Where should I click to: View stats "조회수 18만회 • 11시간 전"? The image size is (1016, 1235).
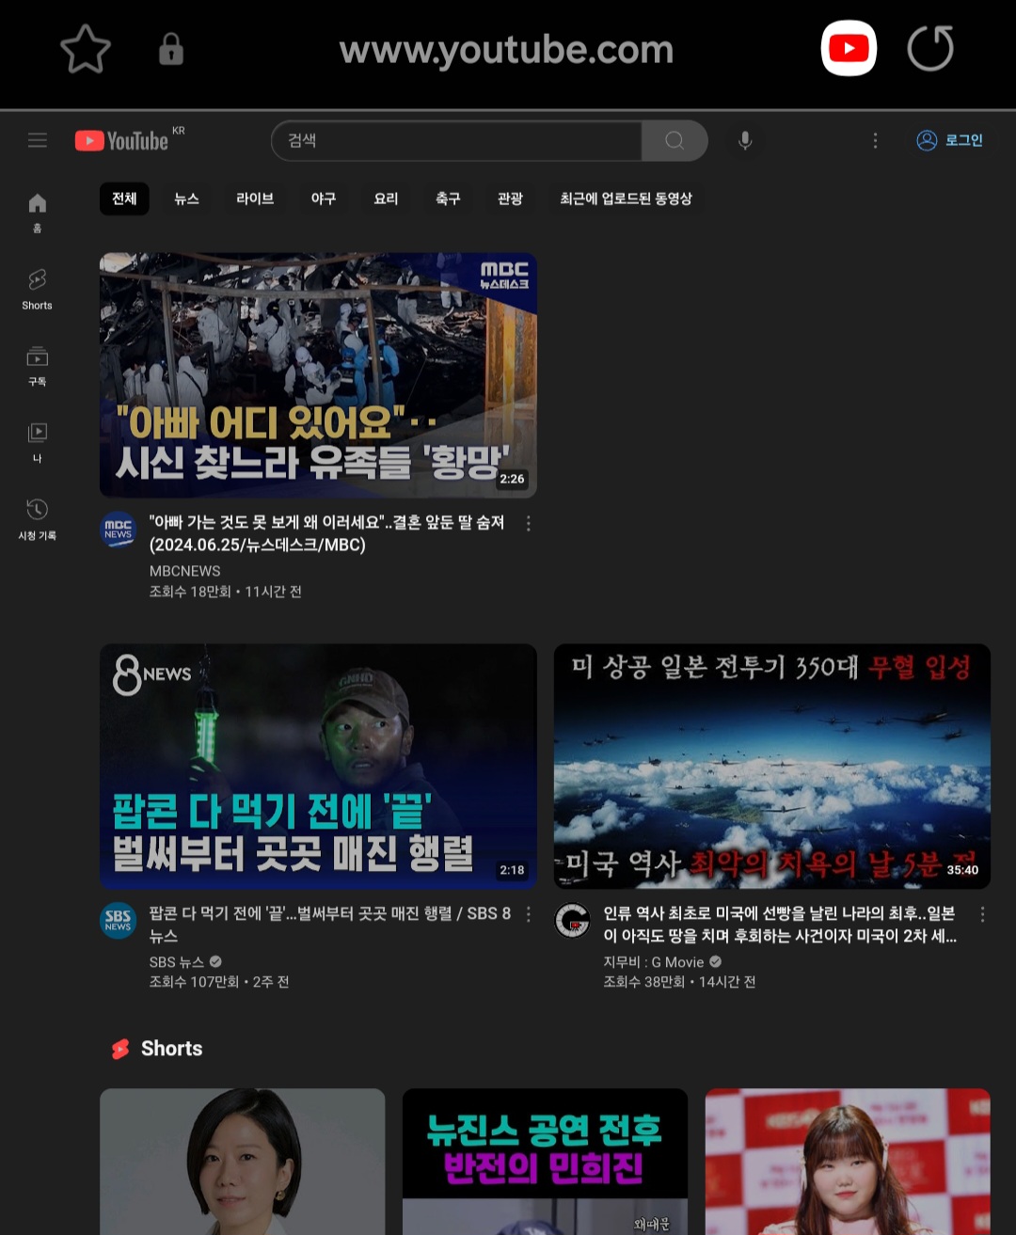pos(226,592)
